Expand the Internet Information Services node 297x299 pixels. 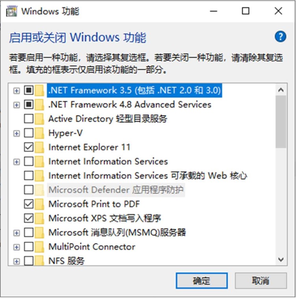coord(17,161)
